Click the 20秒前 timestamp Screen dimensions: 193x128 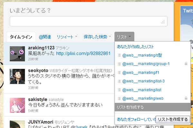pyautogui.click(x=33, y=59)
